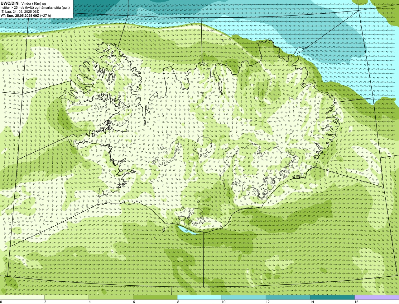Click the 'UWC/DINI: Vindur (10m) og' title line

23,3
